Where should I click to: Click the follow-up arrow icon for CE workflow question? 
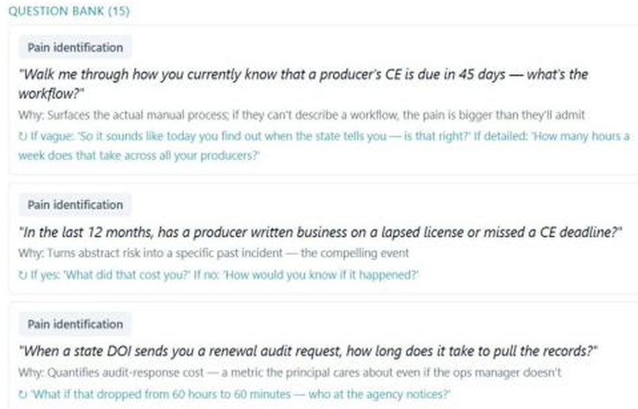[x=23, y=137]
